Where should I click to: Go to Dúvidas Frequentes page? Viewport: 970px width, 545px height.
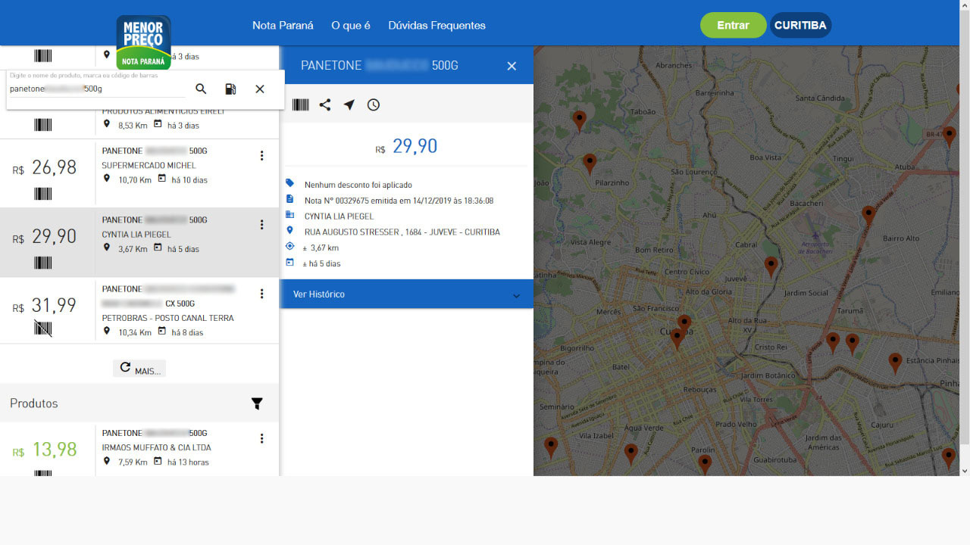pyautogui.click(x=436, y=25)
